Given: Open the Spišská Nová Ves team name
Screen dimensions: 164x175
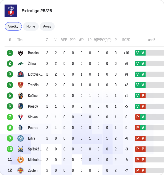Looking at the screenshot, I should pyautogui.click(x=35, y=149).
